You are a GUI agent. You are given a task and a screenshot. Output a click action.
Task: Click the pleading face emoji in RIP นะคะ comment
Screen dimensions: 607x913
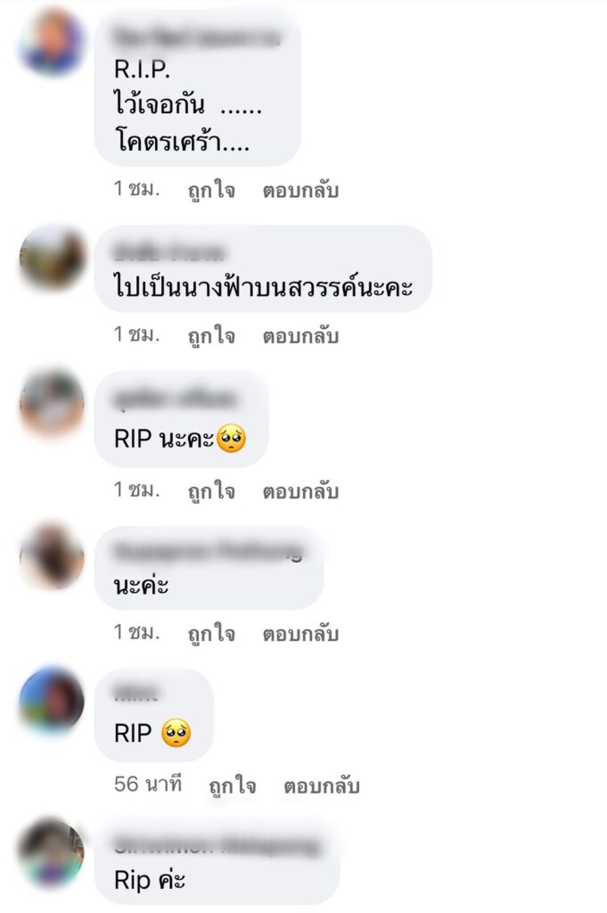[x=231, y=439]
